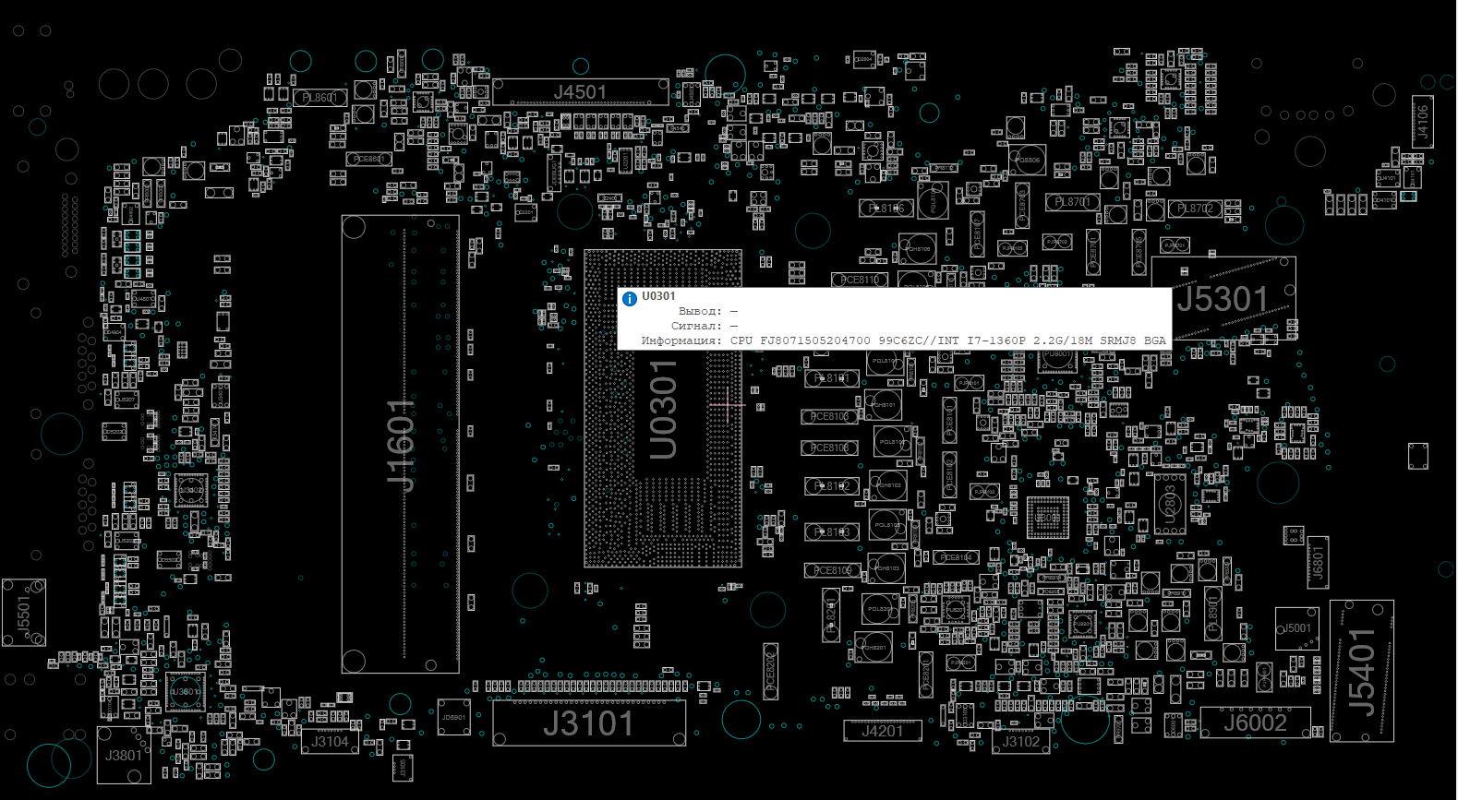The width and height of the screenshot is (1458, 800).
Task: Click the J4106 connector on right edge
Action: pyautogui.click(x=1422, y=122)
